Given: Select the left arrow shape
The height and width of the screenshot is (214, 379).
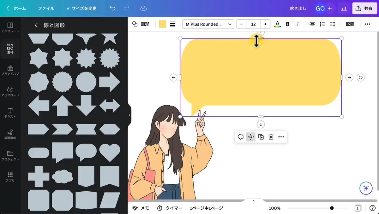Looking at the screenshot, I should coord(39,106).
